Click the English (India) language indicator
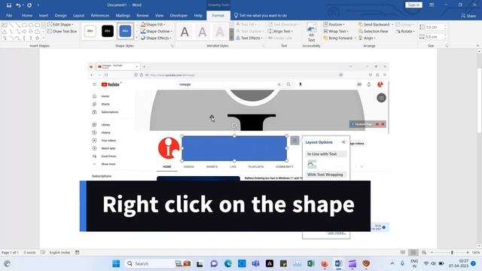The width and height of the screenshot is (482, 271). tap(59, 253)
